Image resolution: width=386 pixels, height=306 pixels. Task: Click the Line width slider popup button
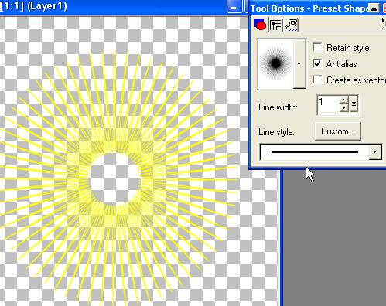(x=354, y=104)
